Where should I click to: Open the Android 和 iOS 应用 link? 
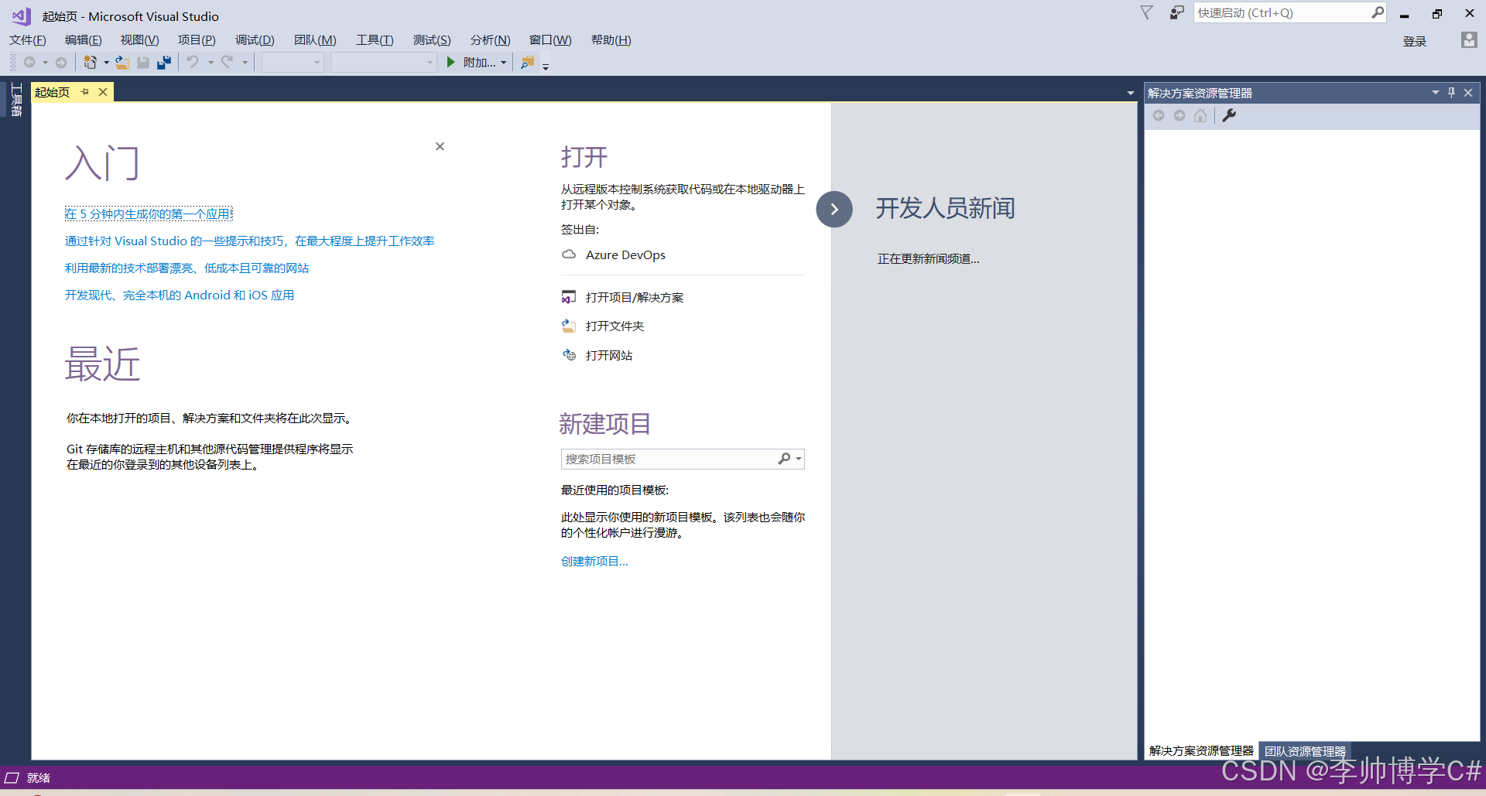(x=180, y=296)
